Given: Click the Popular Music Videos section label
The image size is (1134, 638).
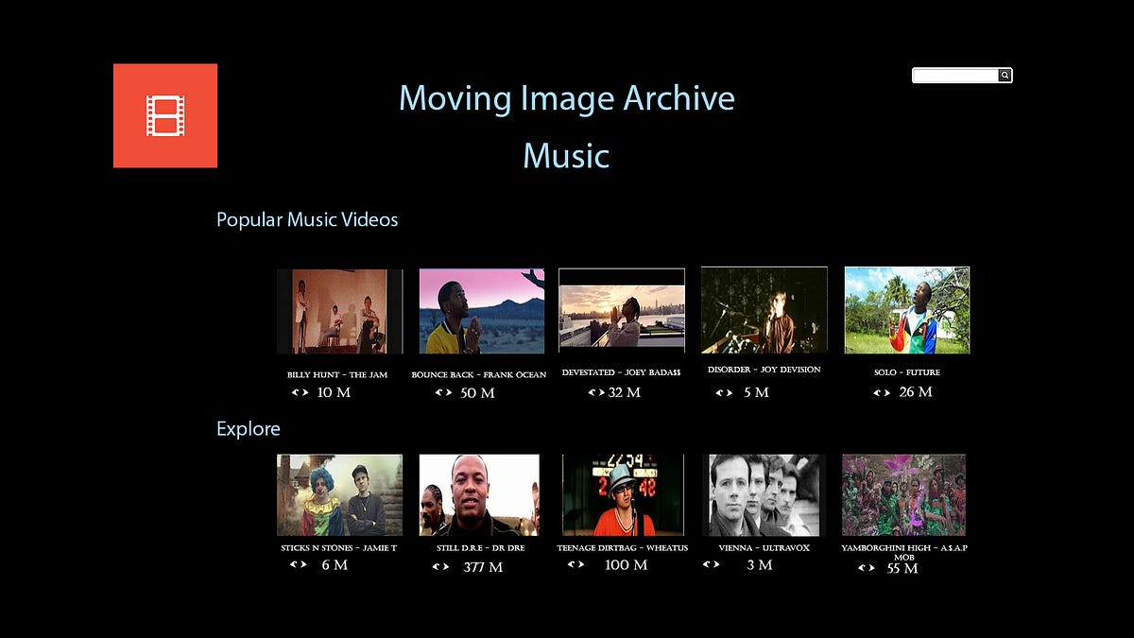Looking at the screenshot, I should coord(307,220).
